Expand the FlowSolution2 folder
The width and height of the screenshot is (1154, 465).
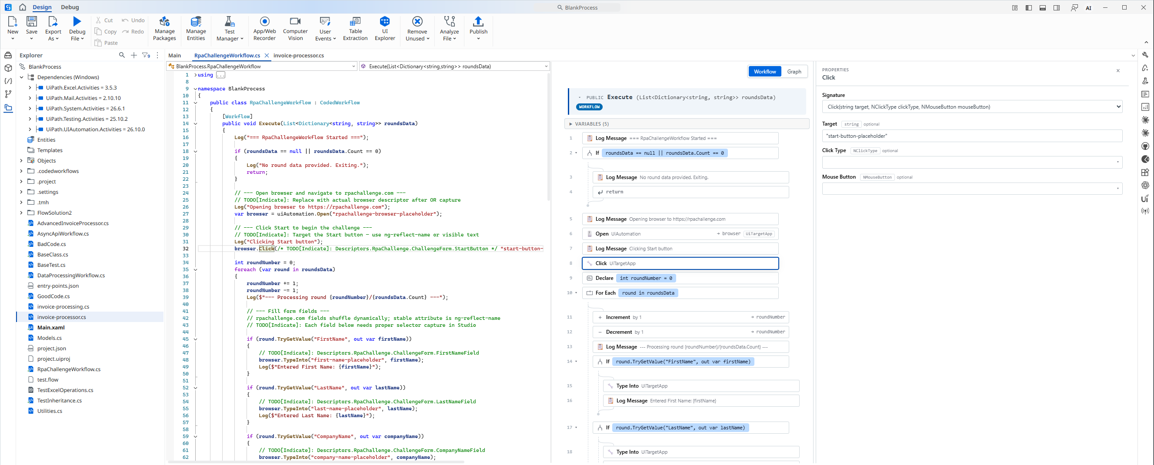pyautogui.click(x=21, y=213)
